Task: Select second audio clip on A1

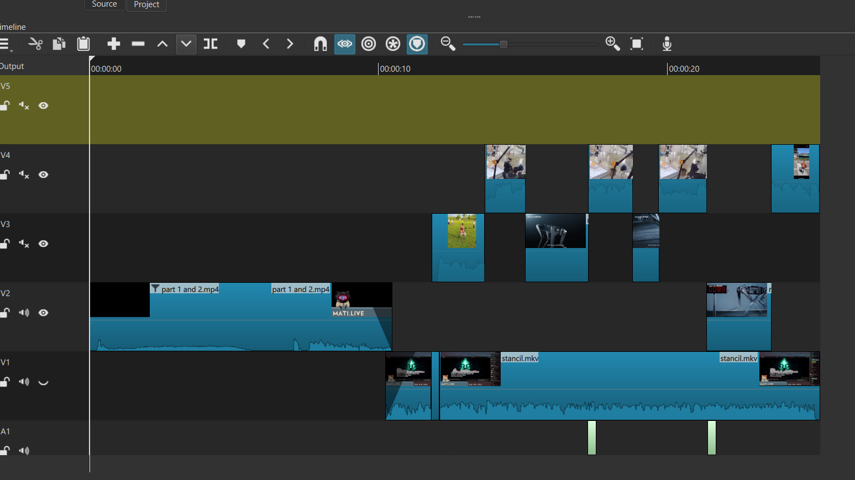Action: tap(712, 437)
